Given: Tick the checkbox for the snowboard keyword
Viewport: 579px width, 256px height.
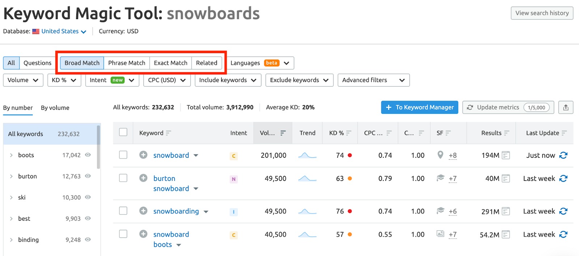Looking at the screenshot, I should [123, 155].
